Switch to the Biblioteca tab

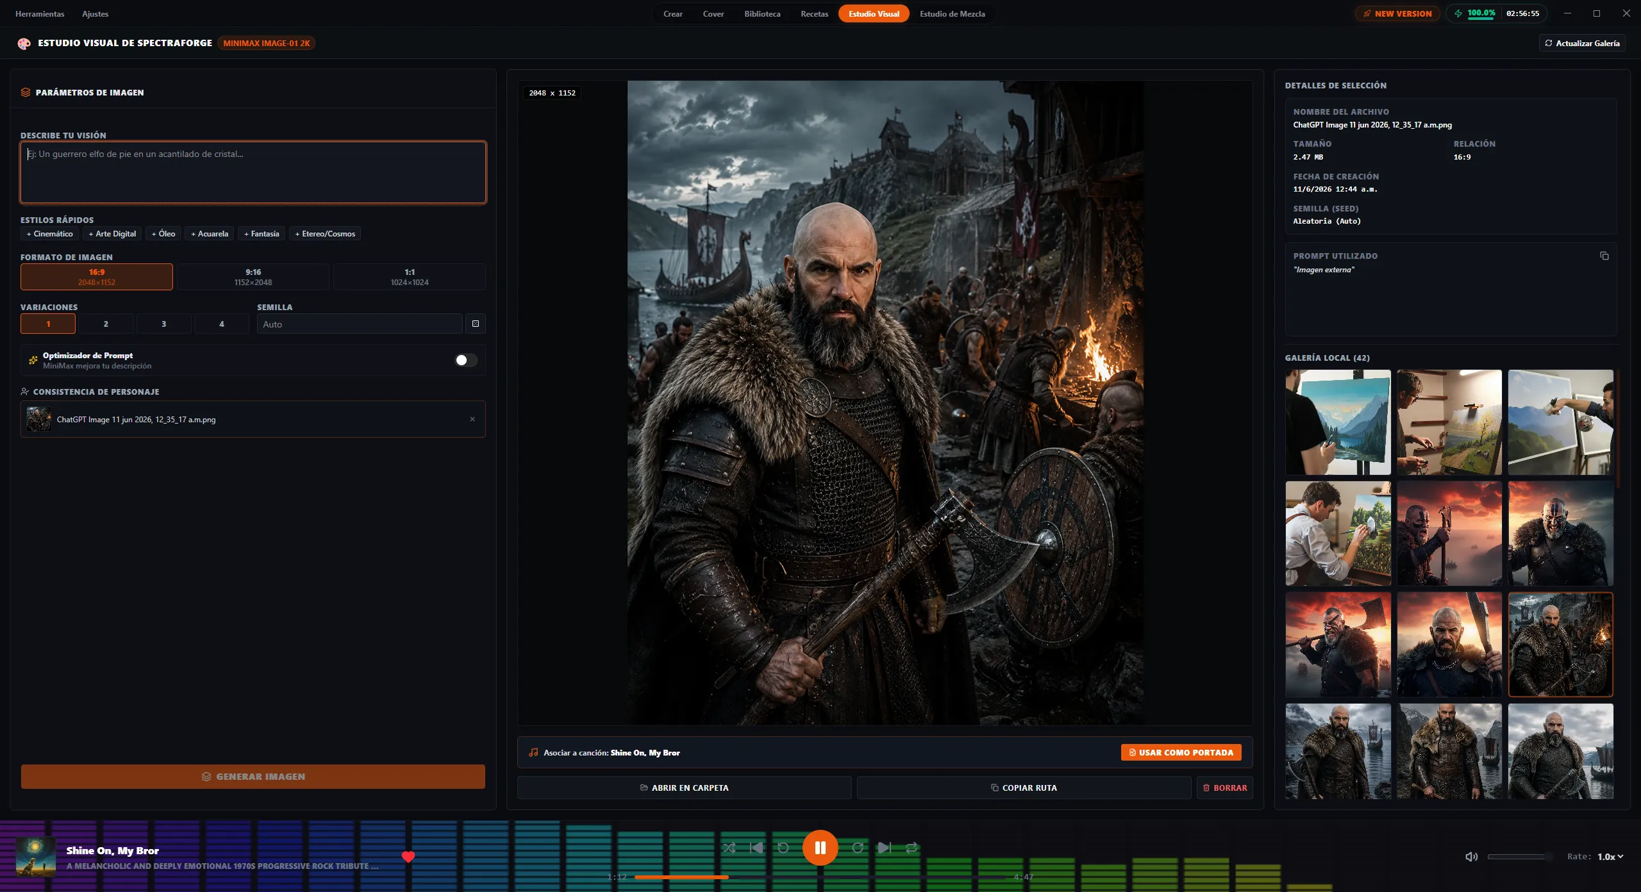(762, 13)
